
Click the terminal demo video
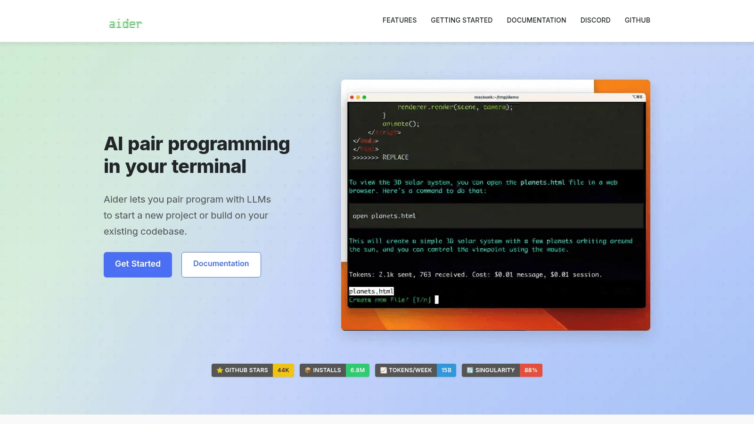(496, 205)
